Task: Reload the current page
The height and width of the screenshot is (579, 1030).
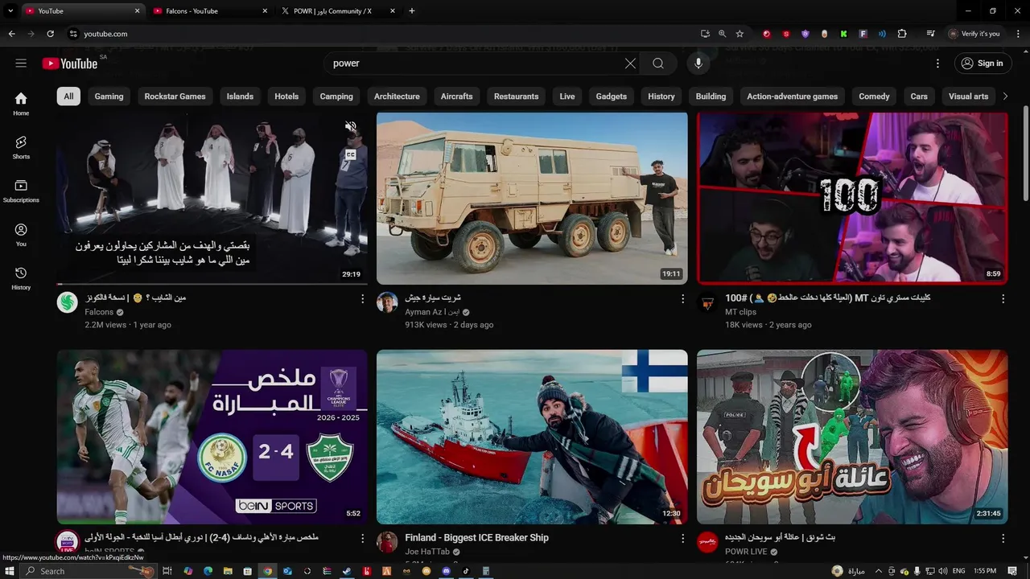Action: pos(50,34)
